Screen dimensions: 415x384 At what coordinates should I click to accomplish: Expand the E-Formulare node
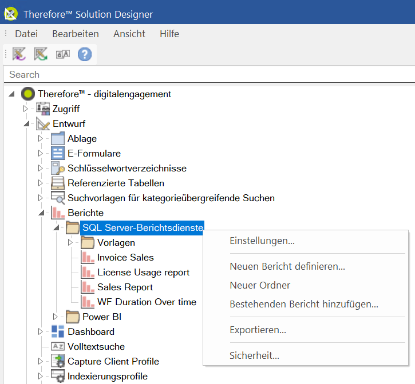40,153
